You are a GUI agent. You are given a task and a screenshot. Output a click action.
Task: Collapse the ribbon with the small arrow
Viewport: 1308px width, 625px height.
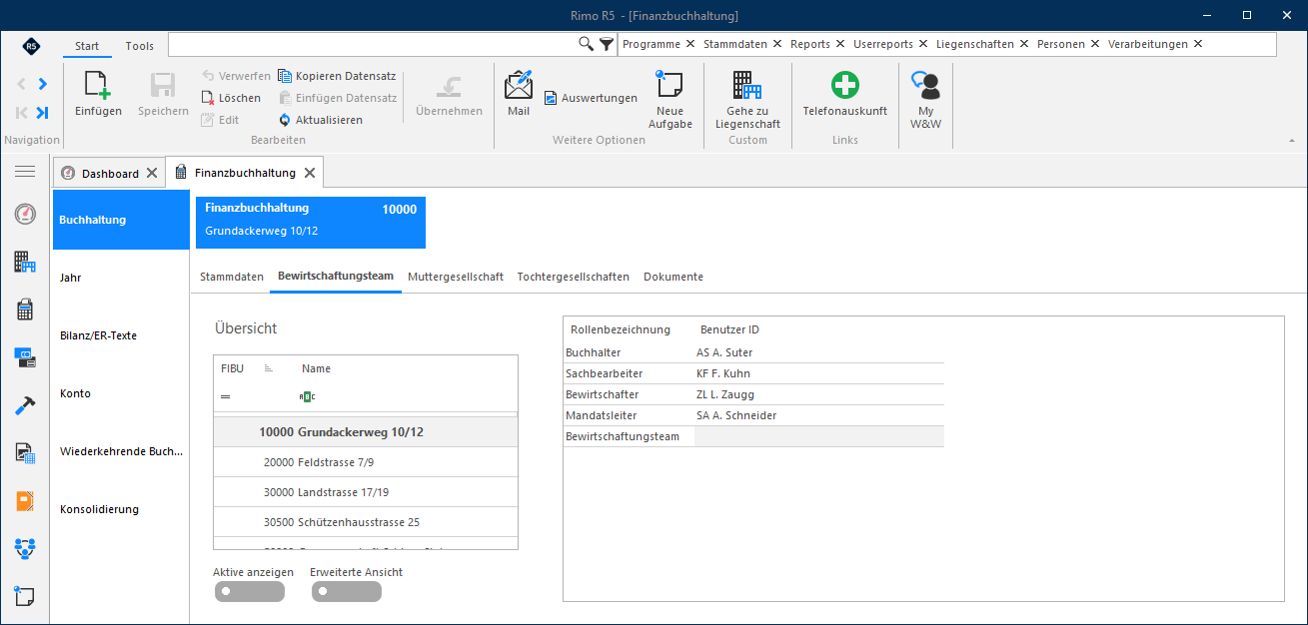click(1290, 141)
